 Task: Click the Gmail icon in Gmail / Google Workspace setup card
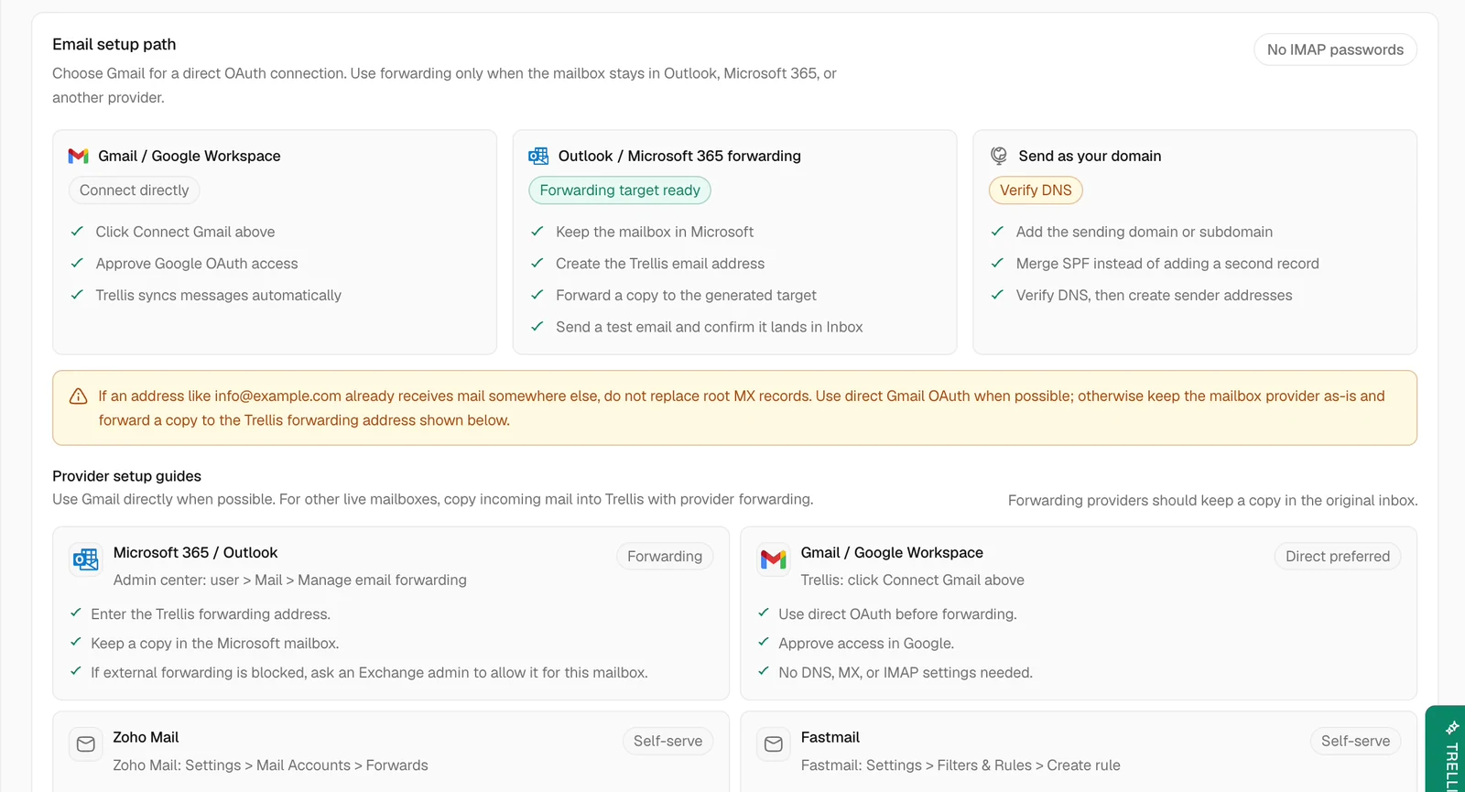click(79, 157)
